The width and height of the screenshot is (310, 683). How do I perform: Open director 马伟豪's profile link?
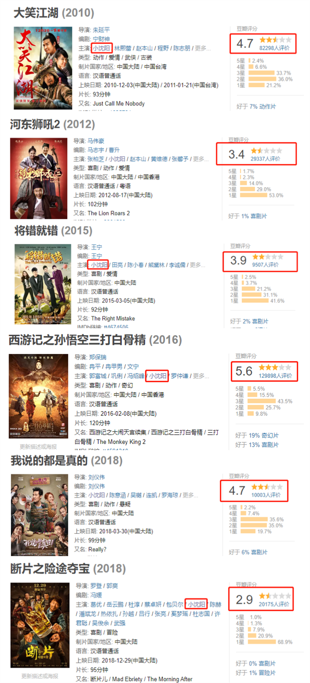(96, 141)
